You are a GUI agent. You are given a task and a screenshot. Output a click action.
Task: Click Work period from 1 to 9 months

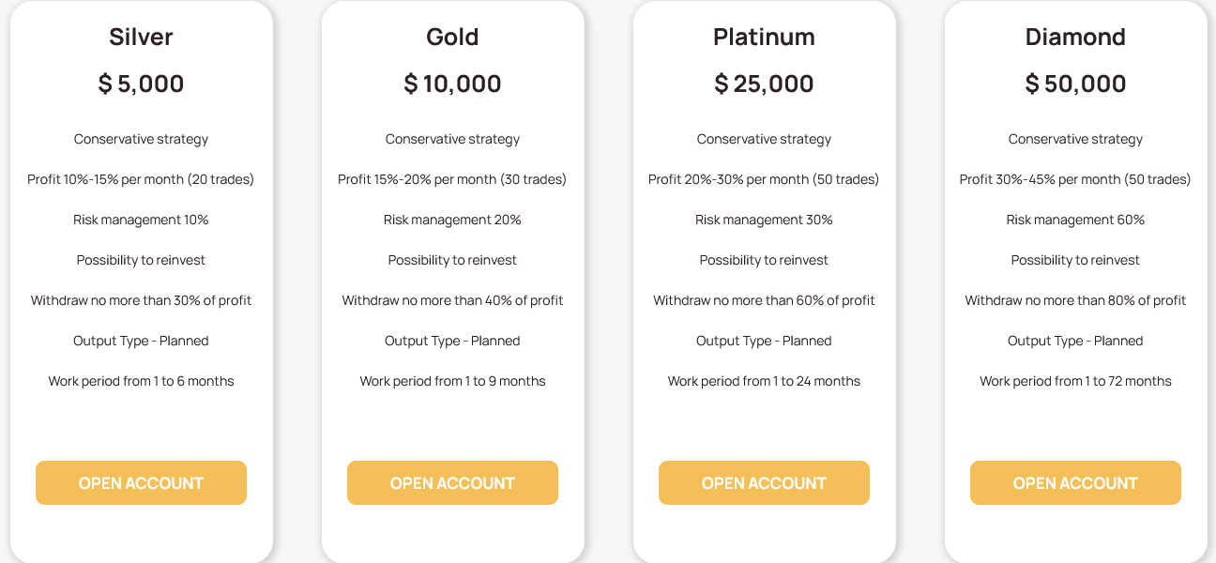tap(452, 381)
